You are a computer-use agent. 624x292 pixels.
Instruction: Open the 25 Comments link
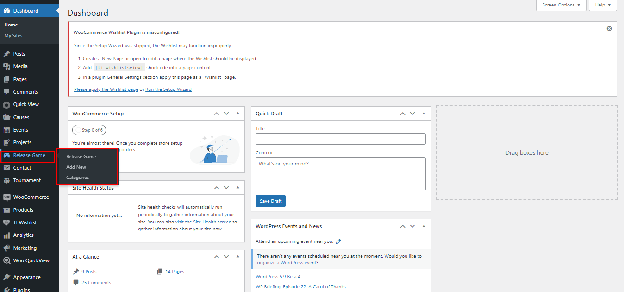[x=96, y=283]
